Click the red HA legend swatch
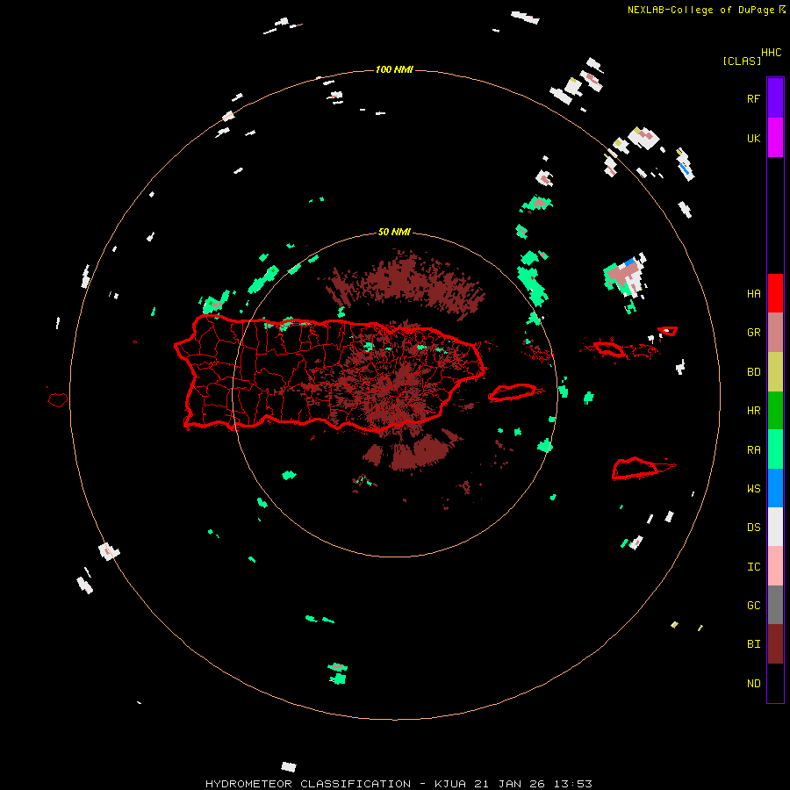790x790 pixels. [775, 293]
